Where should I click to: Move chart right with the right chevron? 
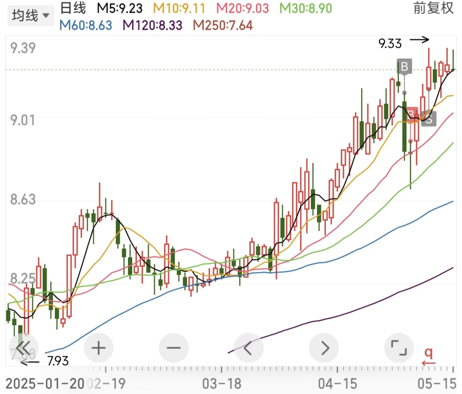coord(324,348)
